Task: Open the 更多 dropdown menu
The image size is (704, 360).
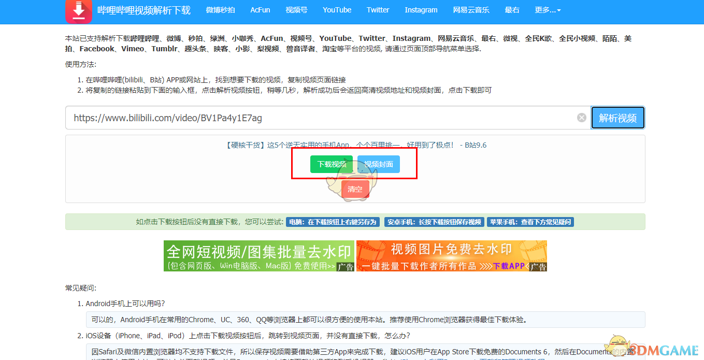Action: tap(548, 10)
